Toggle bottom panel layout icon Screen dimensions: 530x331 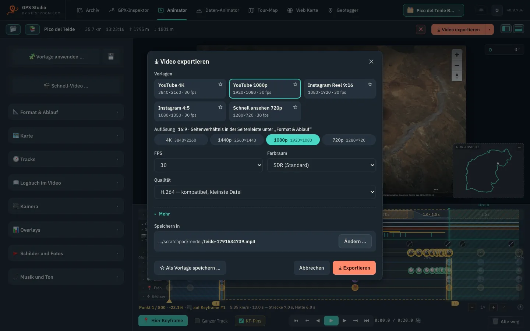coord(519,29)
